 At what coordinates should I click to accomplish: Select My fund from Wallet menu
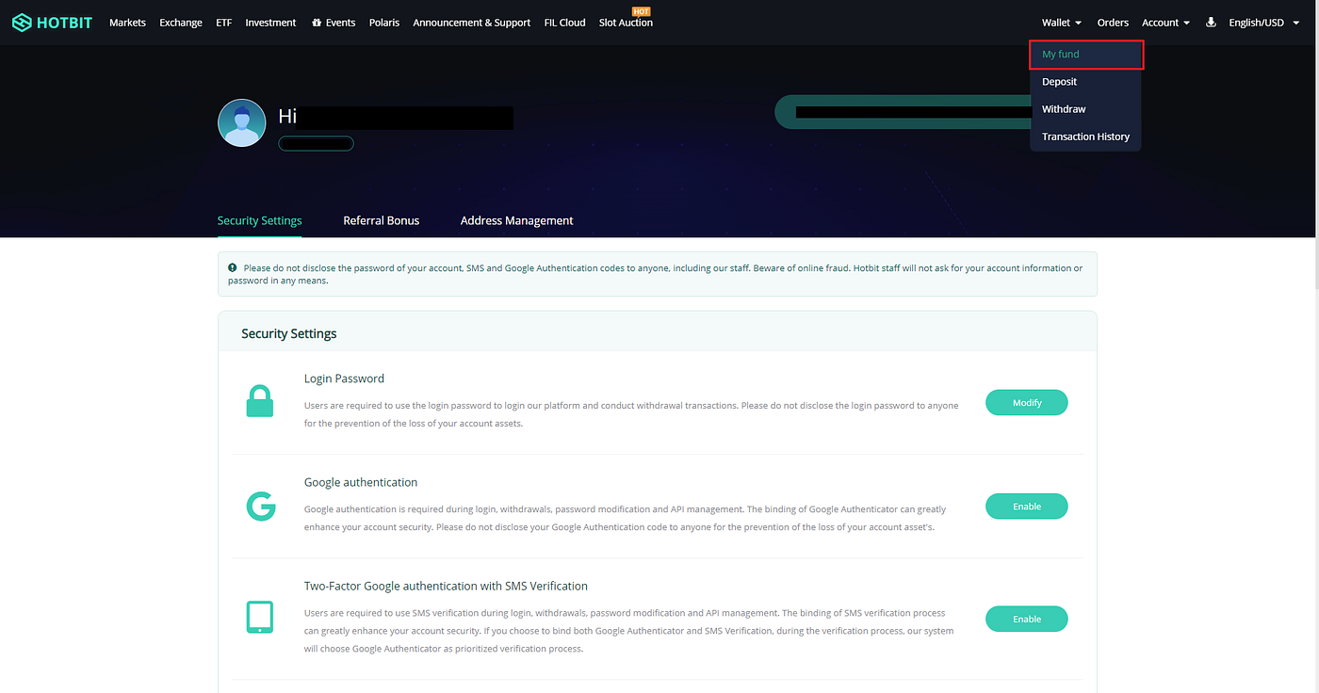pyautogui.click(x=1086, y=55)
